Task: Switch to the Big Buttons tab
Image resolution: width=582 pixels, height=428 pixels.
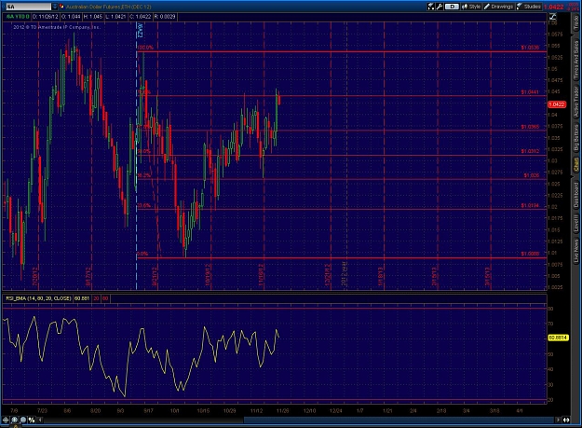Action: pos(576,137)
